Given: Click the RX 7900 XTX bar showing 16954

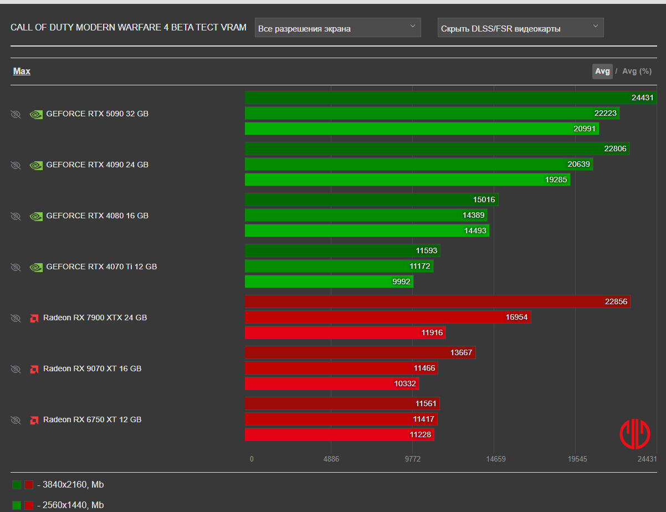Looking at the screenshot, I should (x=388, y=317).
